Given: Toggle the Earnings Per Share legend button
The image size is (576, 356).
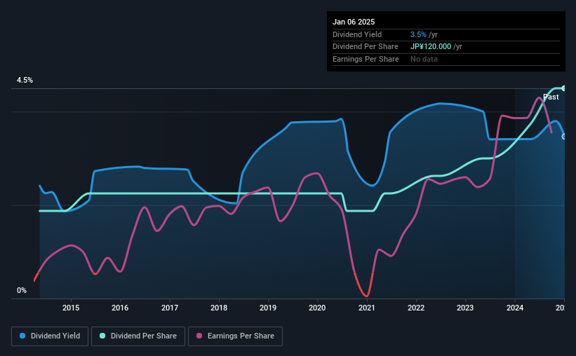Looking at the screenshot, I should pyautogui.click(x=235, y=336).
